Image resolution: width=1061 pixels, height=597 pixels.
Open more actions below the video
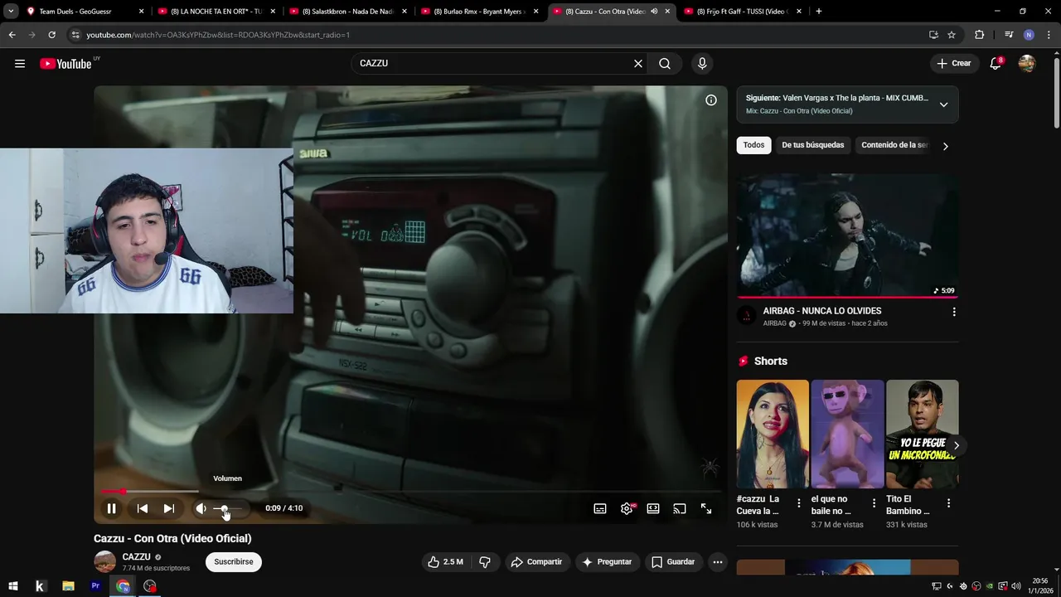(718, 562)
